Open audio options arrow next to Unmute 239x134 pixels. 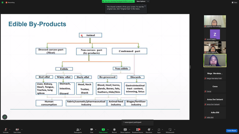tap(10, 130)
